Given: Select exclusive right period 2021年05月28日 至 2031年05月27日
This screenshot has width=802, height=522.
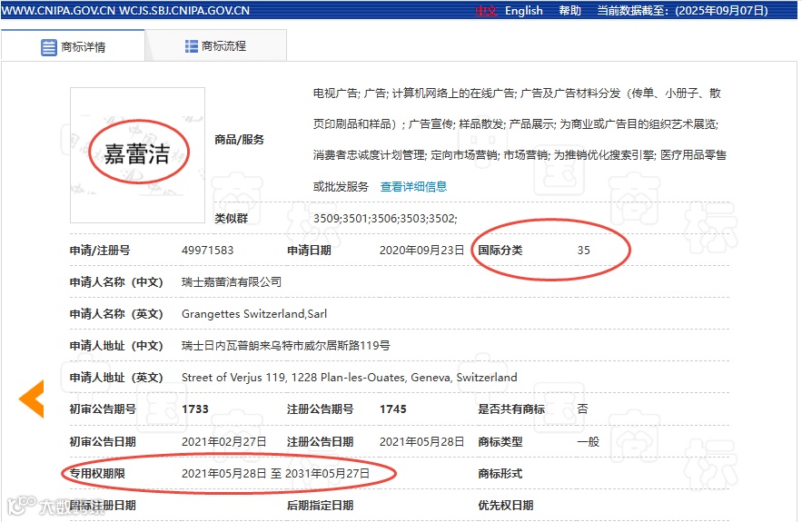Looking at the screenshot, I should point(275,473).
